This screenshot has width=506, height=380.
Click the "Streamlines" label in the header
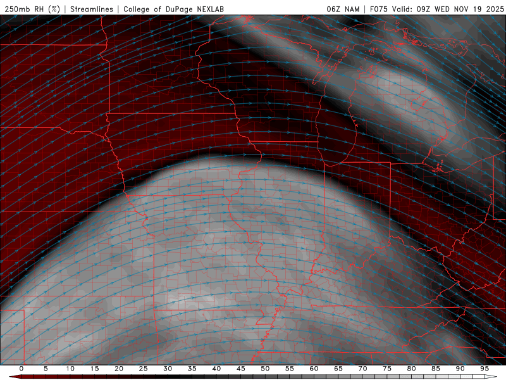pos(92,9)
